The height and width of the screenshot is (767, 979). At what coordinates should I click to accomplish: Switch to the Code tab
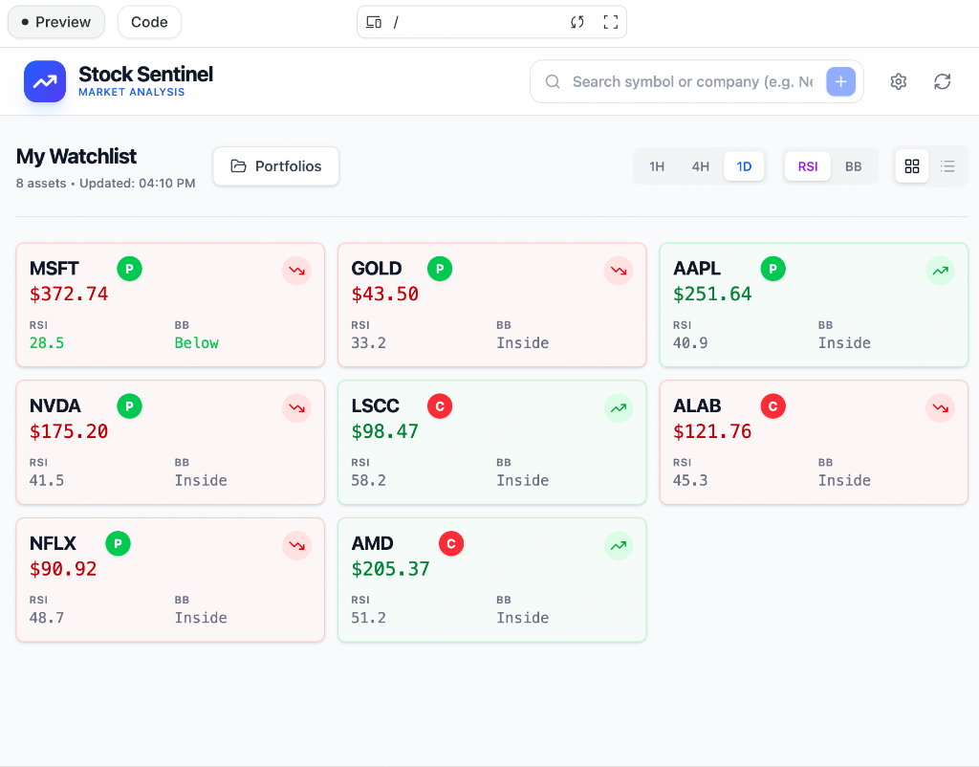point(149,21)
